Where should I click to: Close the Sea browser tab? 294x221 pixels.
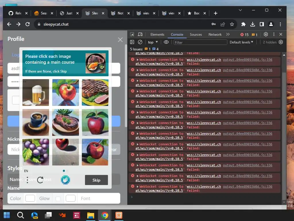tap(52, 13)
